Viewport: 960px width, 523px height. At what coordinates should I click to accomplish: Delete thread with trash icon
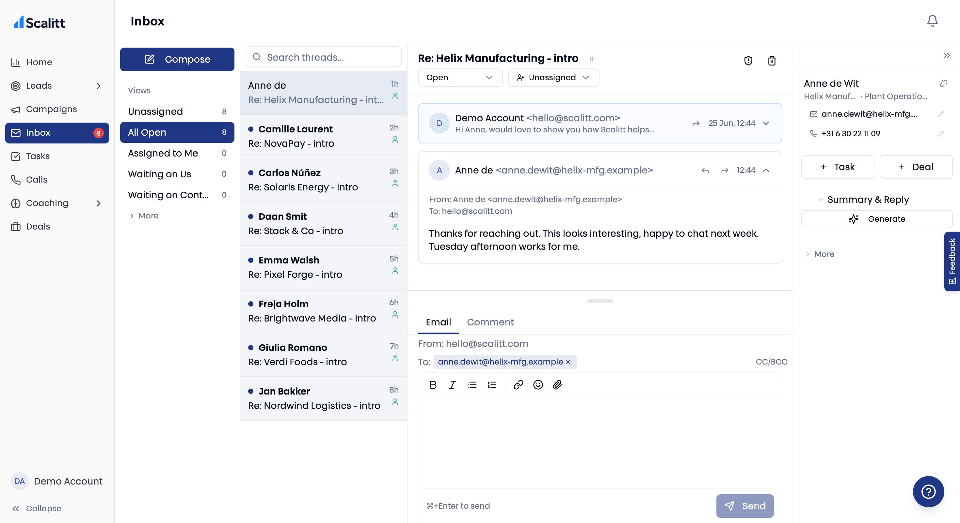tap(771, 60)
